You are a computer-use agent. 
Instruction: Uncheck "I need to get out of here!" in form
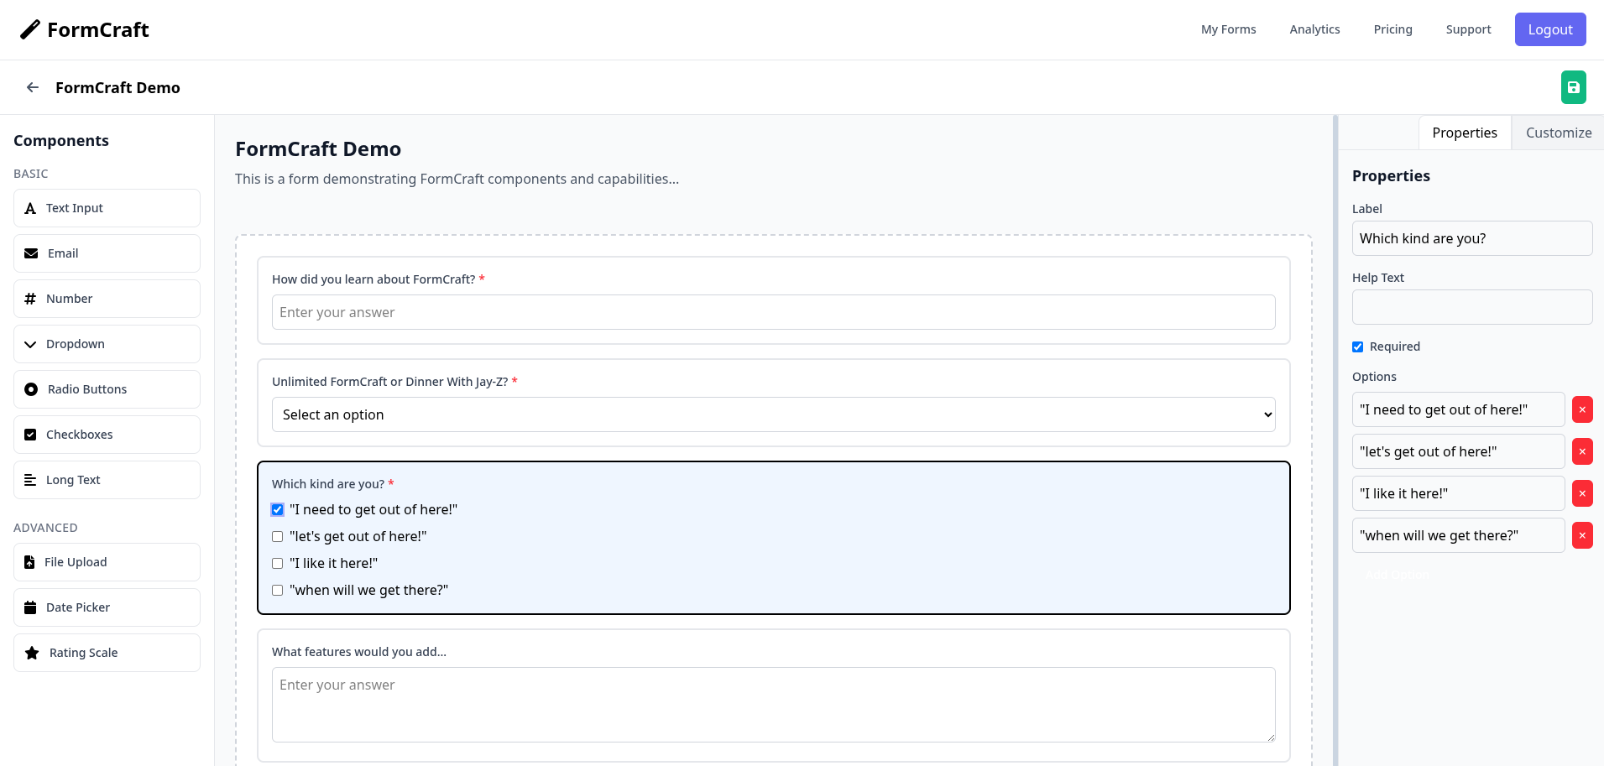277,509
